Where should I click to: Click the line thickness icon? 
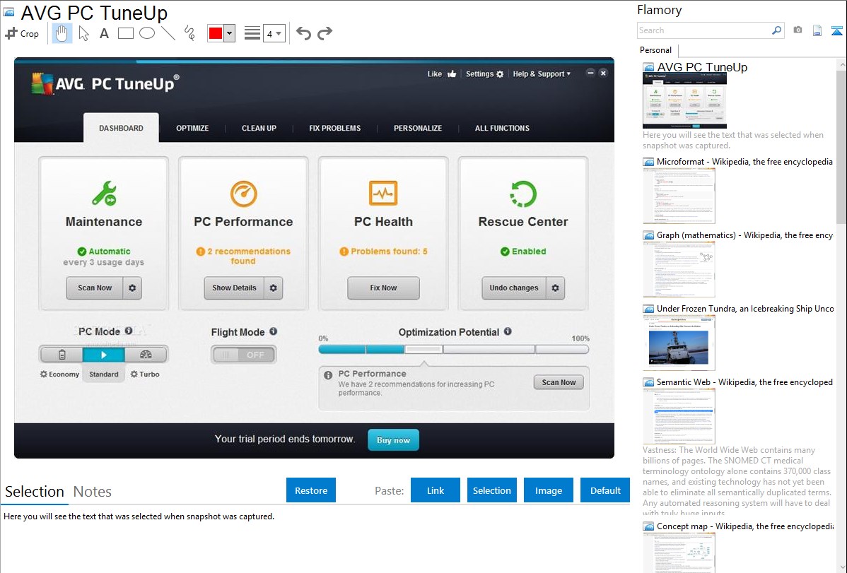pos(252,33)
